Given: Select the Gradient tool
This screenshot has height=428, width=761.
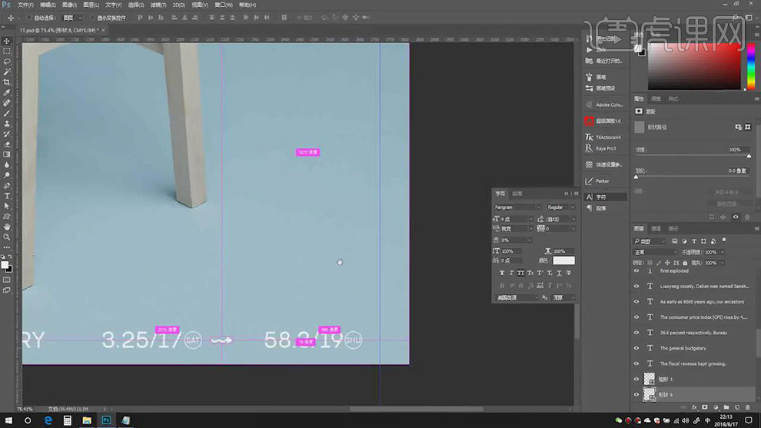Looking at the screenshot, I should coord(7,154).
